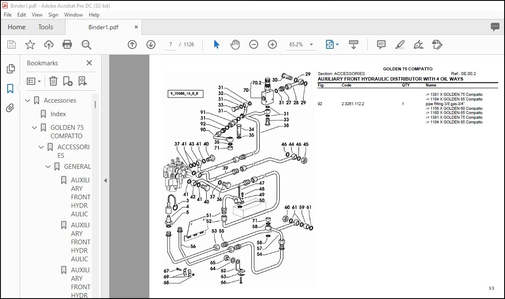Select the Index bookmark

[58, 114]
